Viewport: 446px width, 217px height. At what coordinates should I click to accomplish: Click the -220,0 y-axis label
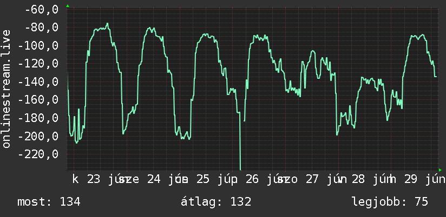38,154
